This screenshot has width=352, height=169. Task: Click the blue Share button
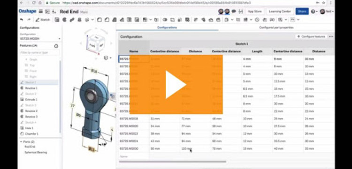point(302,11)
